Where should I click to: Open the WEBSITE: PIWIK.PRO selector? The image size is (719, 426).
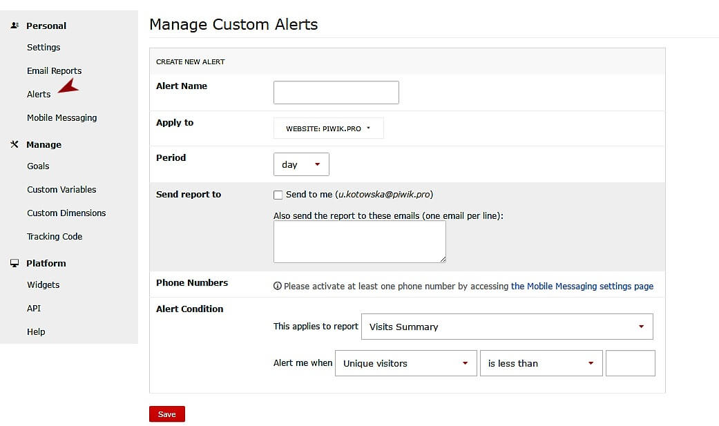point(328,128)
